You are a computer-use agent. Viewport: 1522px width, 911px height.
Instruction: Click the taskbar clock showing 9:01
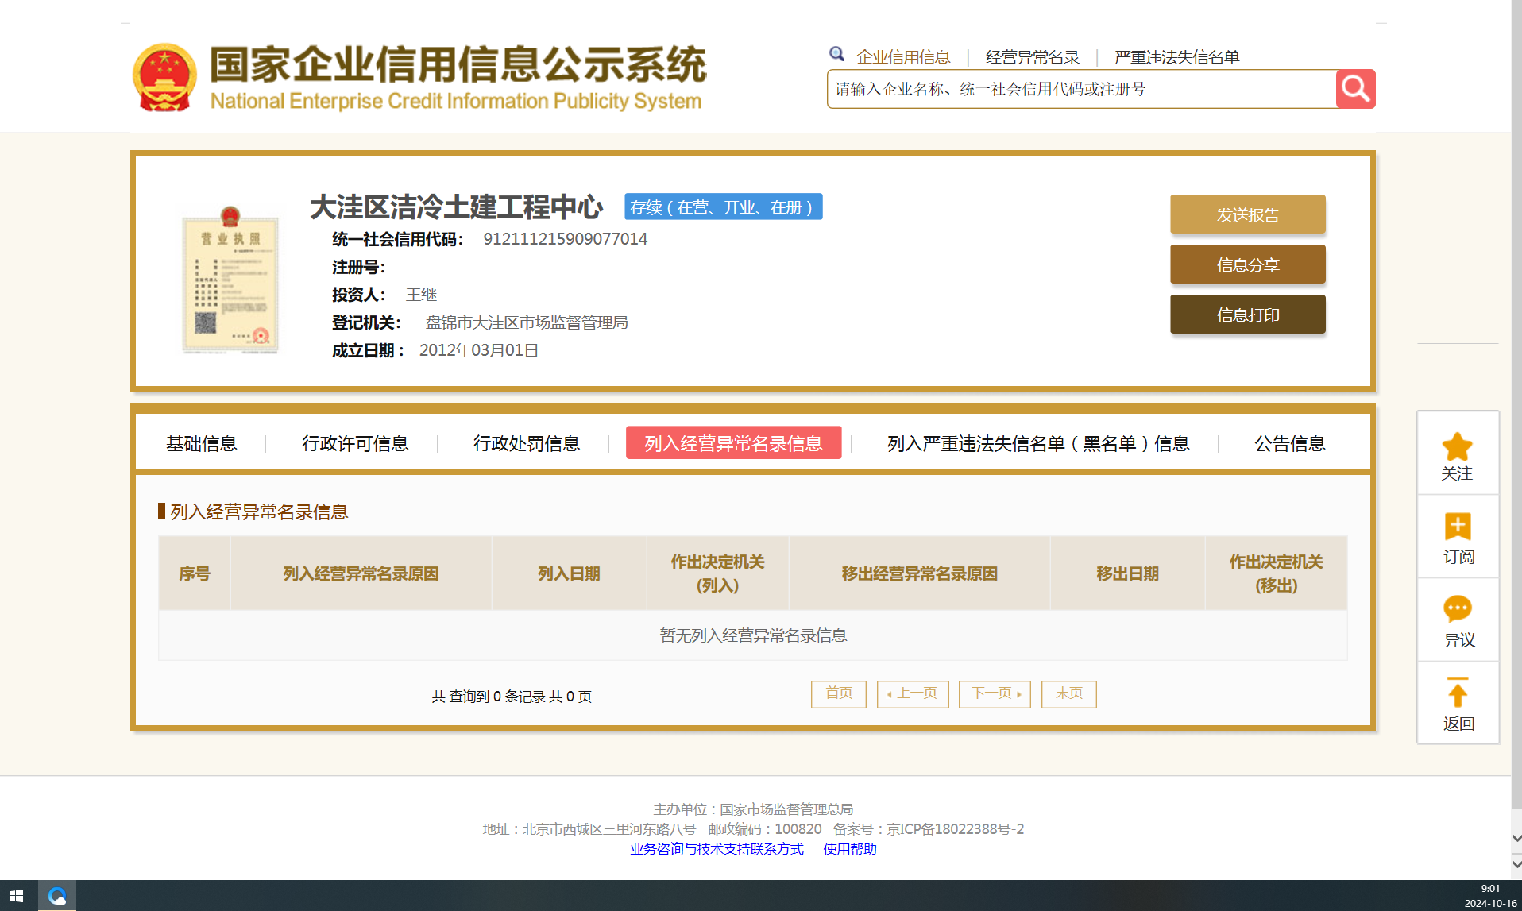pyautogui.click(x=1490, y=896)
